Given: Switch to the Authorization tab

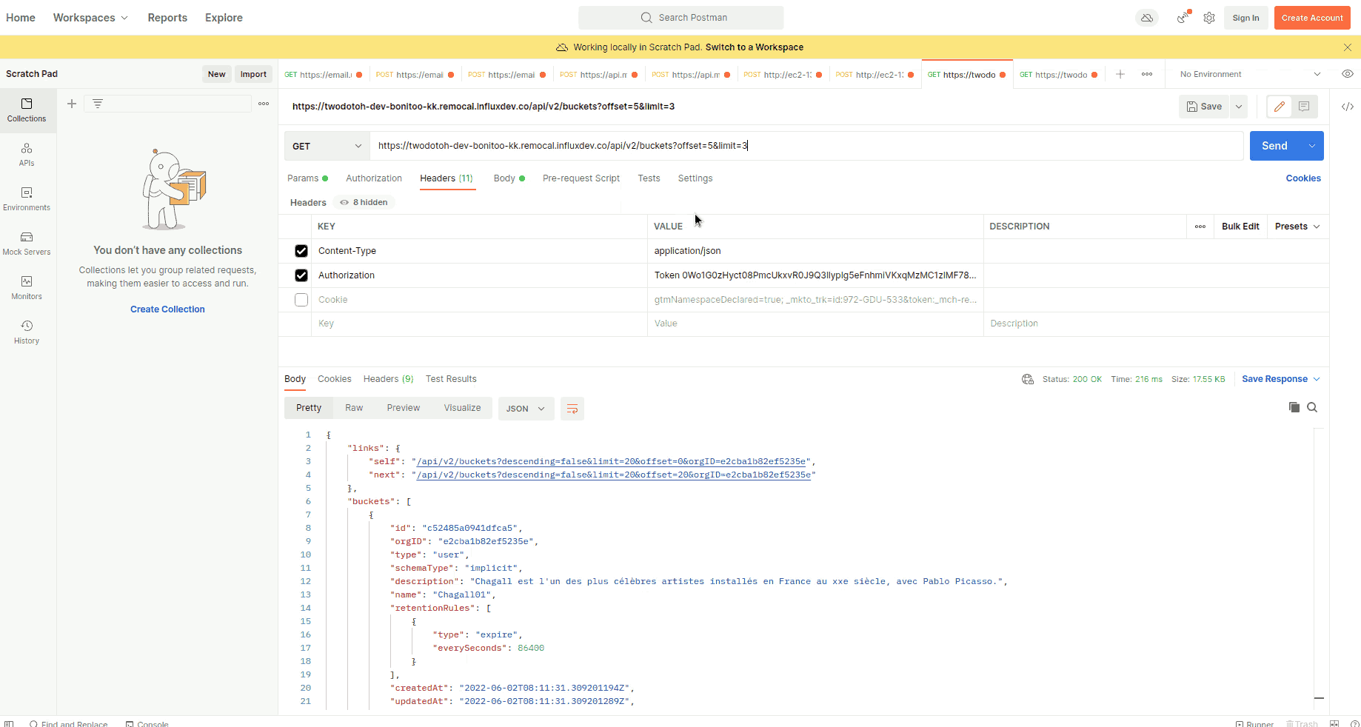Looking at the screenshot, I should pos(374,178).
